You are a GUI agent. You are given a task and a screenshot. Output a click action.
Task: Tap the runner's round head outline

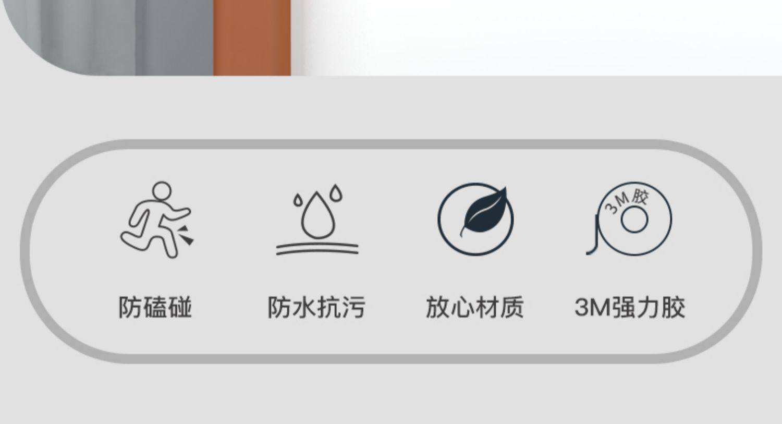tap(162, 191)
